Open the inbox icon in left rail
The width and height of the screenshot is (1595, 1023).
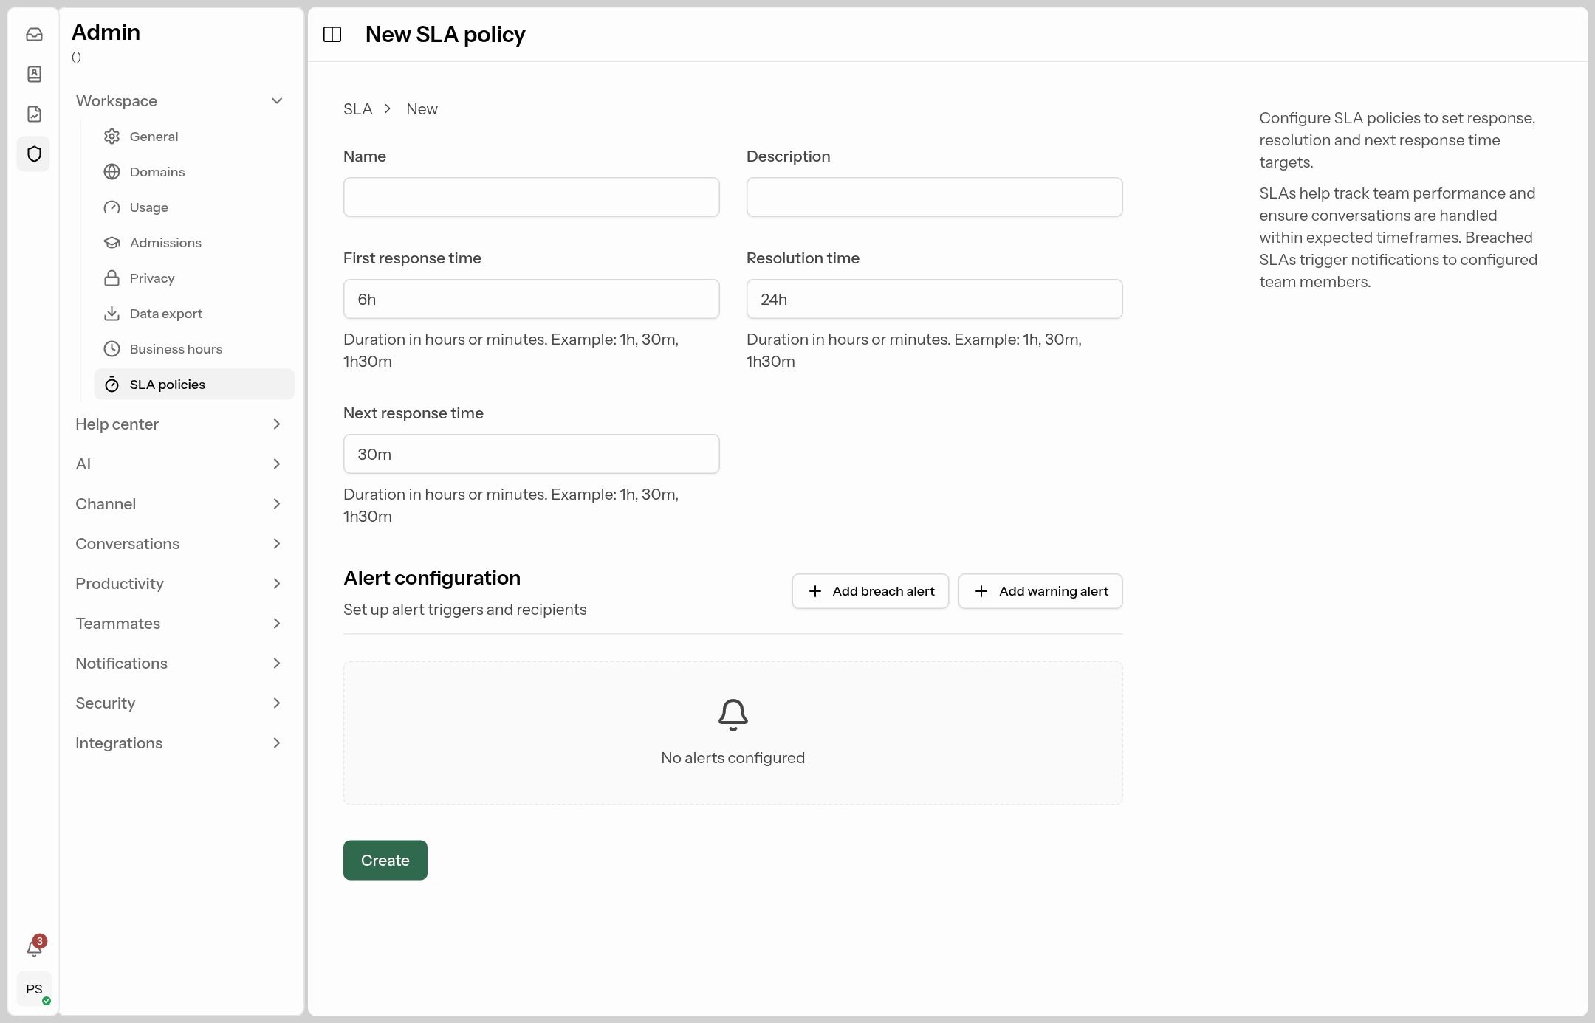[34, 34]
